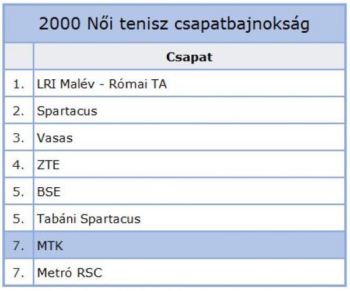The image size is (350, 291).
Task: Click the 2000 Női tenisz csapatbajnokság title
Action: point(174,24)
